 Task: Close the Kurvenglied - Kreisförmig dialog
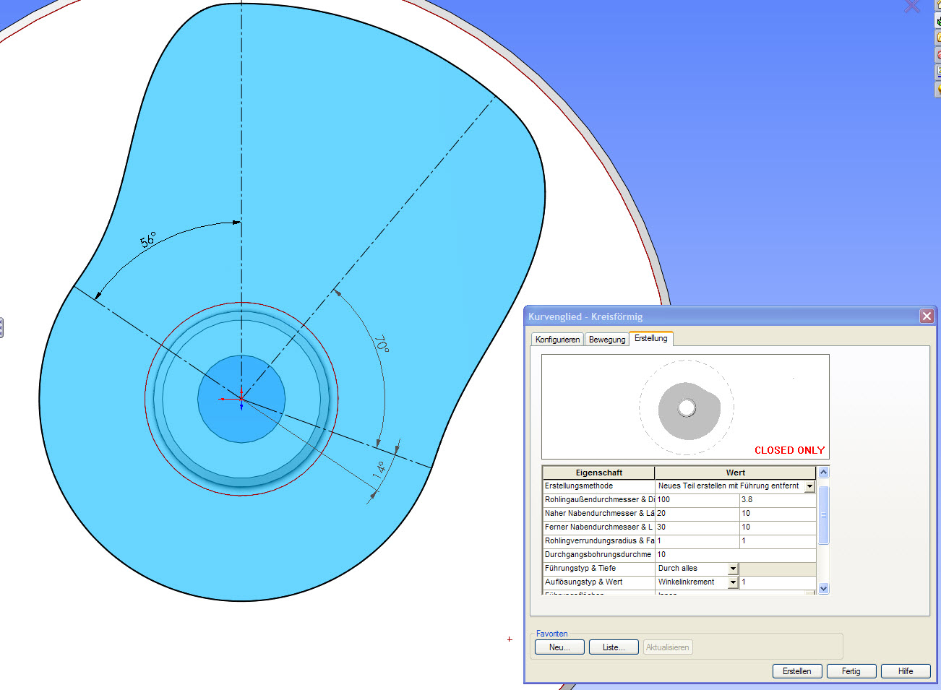(x=927, y=316)
